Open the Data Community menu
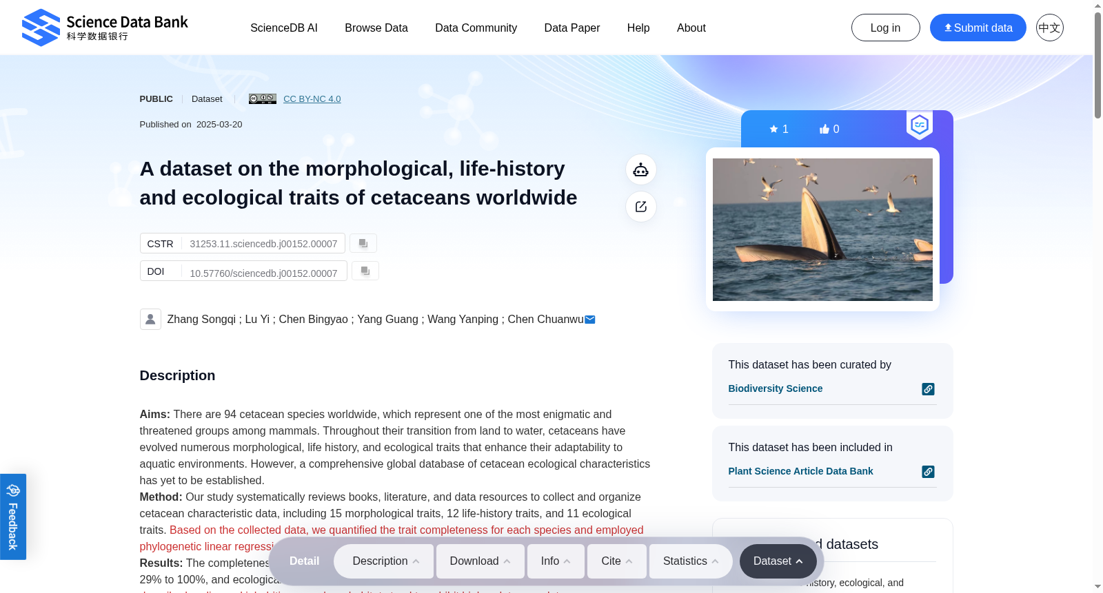Image resolution: width=1103 pixels, height=593 pixels. pyautogui.click(x=476, y=28)
